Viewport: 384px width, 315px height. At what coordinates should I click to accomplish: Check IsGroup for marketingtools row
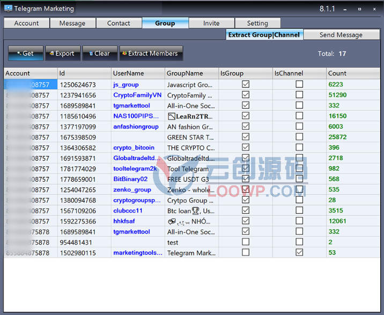coord(246,252)
